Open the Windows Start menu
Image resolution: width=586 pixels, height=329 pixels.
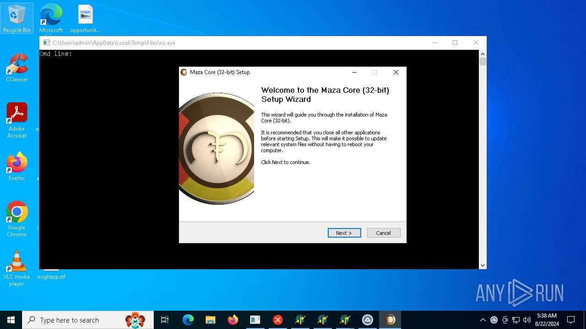(11, 320)
